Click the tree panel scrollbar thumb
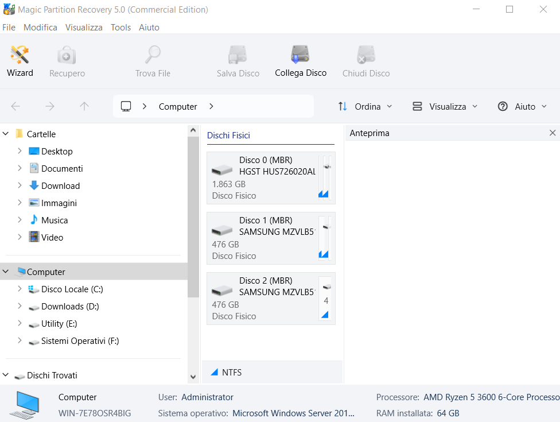The image size is (560, 422). click(x=193, y=216)
